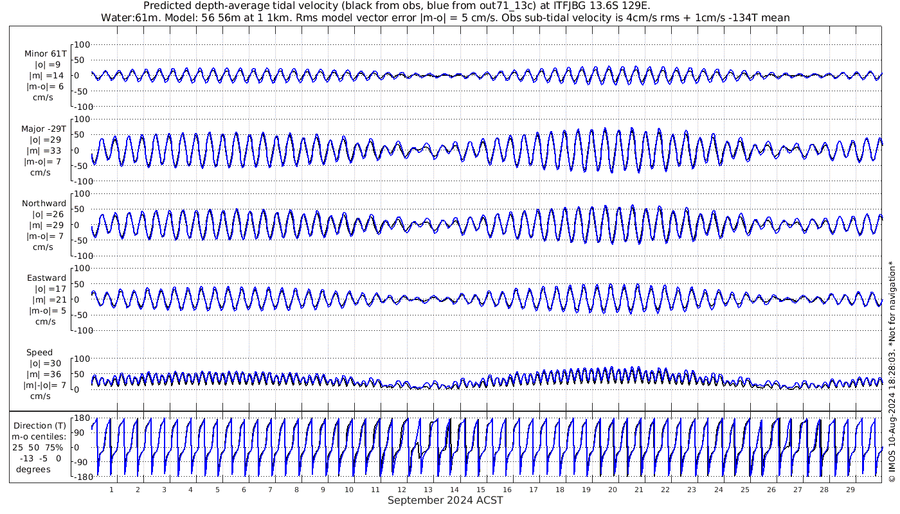Click the 'Major -29T' panel label
Screen dimensions: 900x514
coord(44,129)
